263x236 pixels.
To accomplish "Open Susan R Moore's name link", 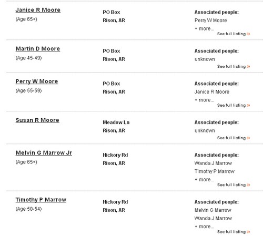I will pos(37,120).
